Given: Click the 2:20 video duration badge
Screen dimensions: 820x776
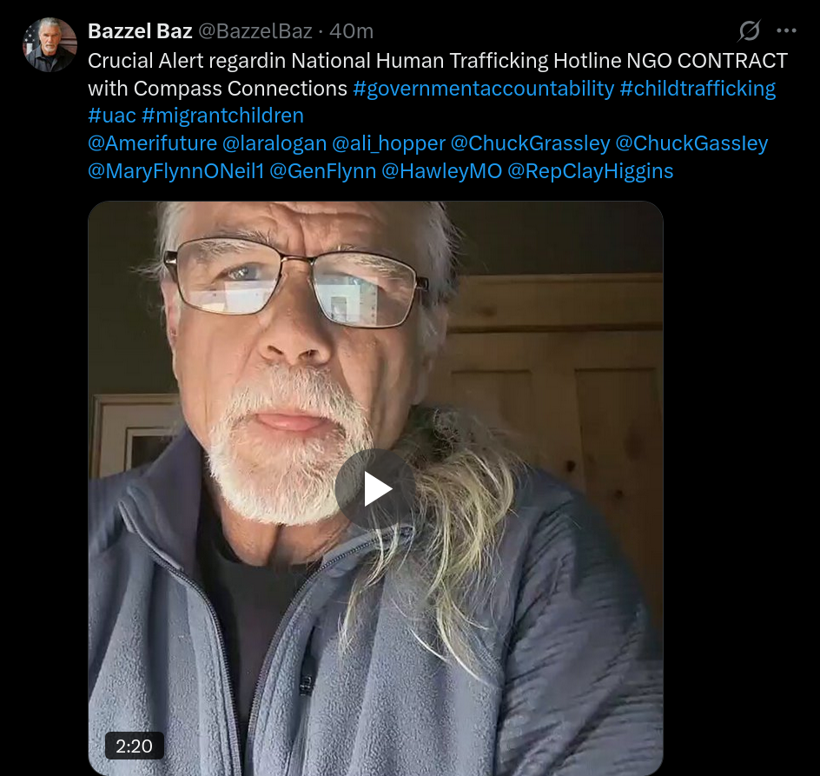Looking at the screenshot, I should 135,746.
